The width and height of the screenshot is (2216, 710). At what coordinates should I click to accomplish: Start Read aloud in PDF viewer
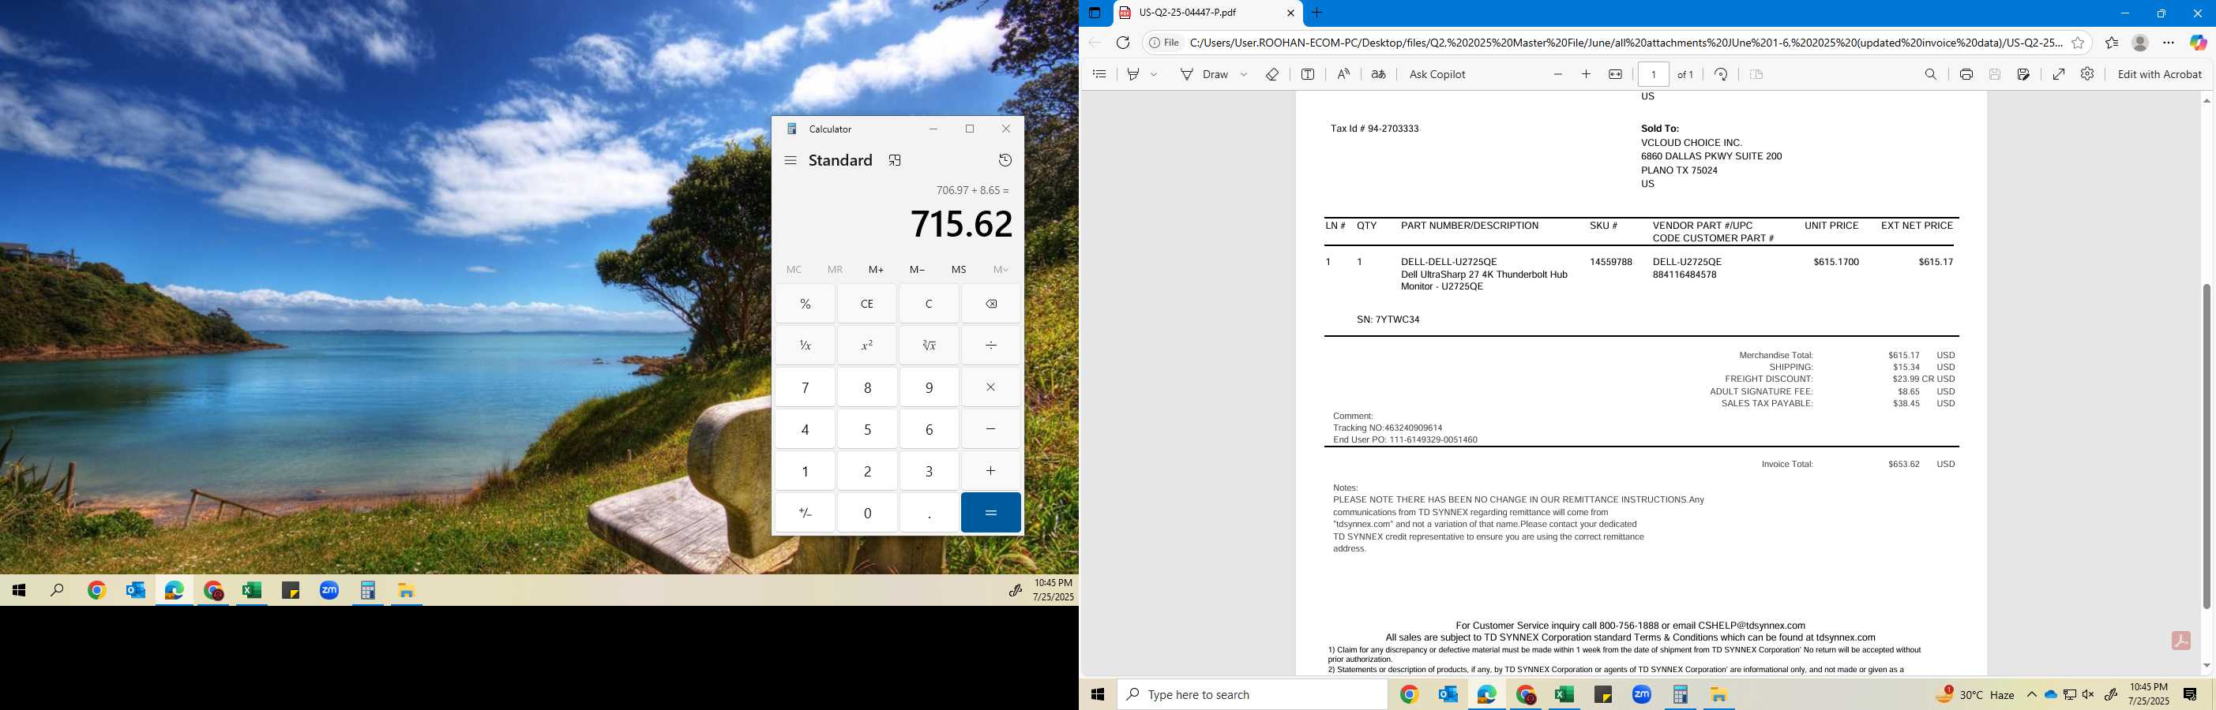pyautogui.click(x=1343, y=74)
